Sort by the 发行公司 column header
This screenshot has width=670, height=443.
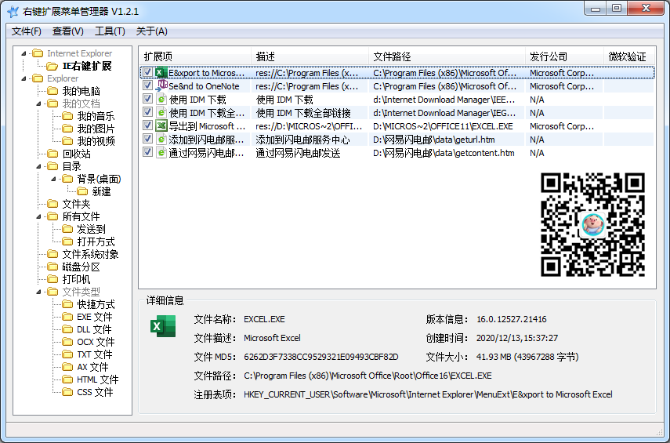pos(564,56)
